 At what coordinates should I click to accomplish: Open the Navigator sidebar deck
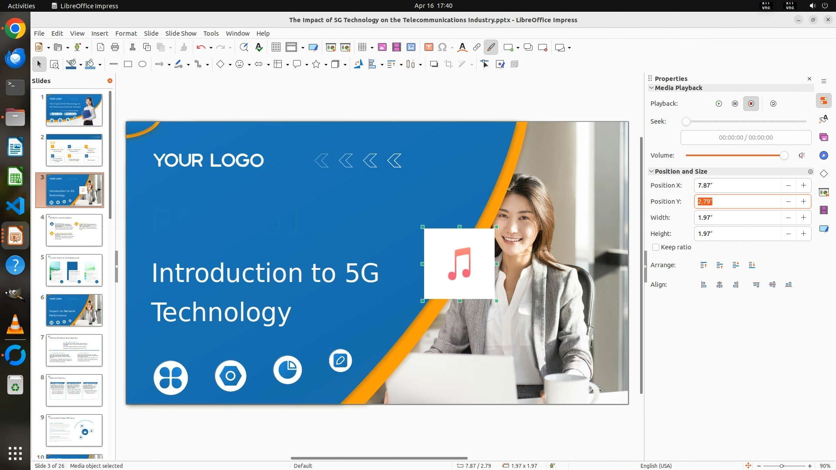click(x=823, y=155)
